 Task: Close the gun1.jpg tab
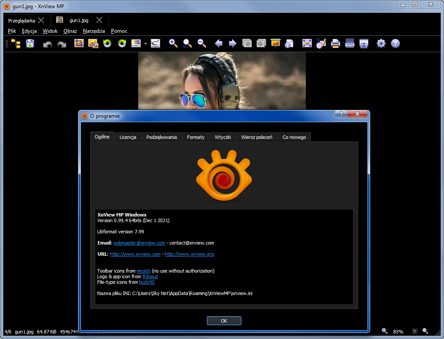[x=99, y=20]
